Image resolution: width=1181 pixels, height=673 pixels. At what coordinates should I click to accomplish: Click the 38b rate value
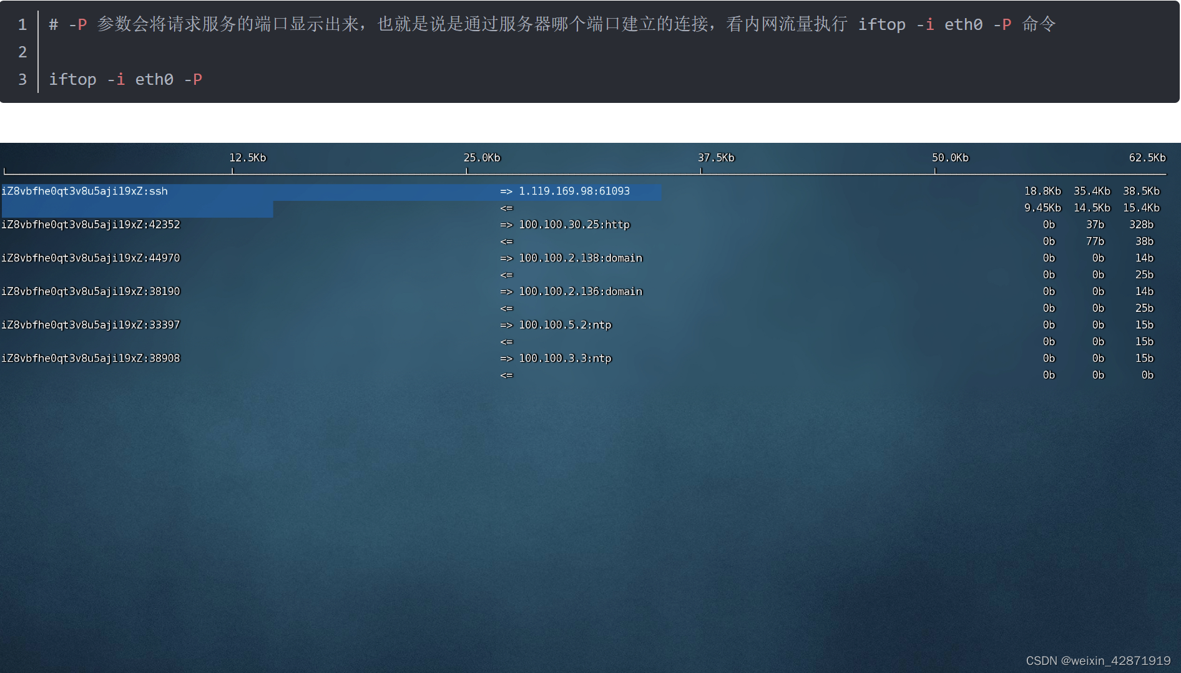(x=1144, y=241)
